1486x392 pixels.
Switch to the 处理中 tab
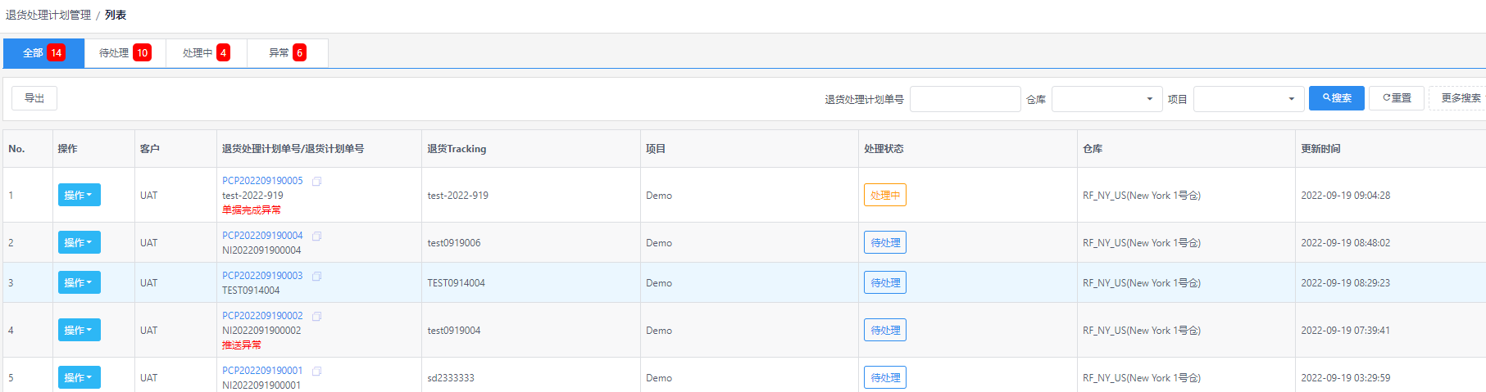click(x=206, y=52)
